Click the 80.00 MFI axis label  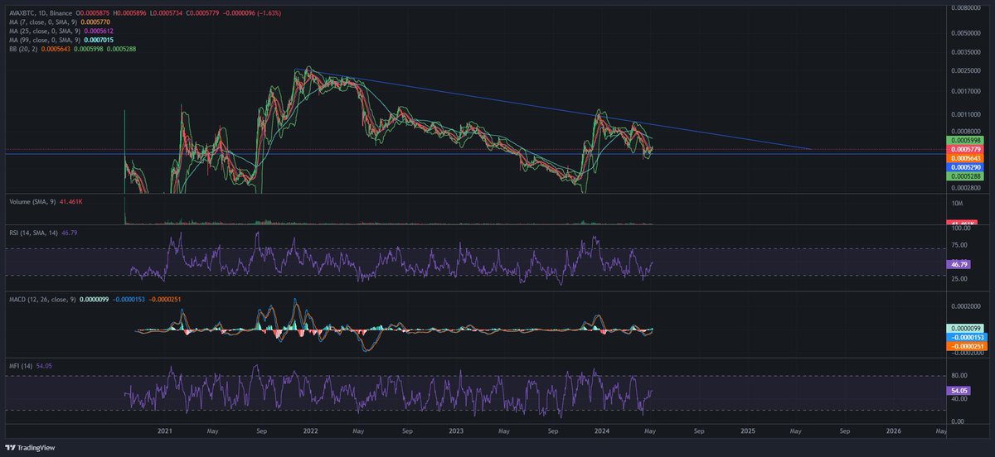point(959,375)
